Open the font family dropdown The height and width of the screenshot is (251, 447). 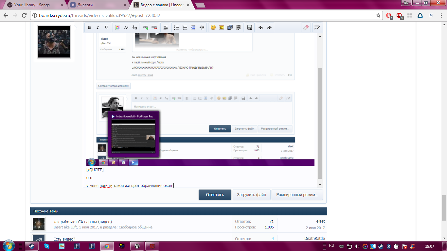(x=134, y=28)
